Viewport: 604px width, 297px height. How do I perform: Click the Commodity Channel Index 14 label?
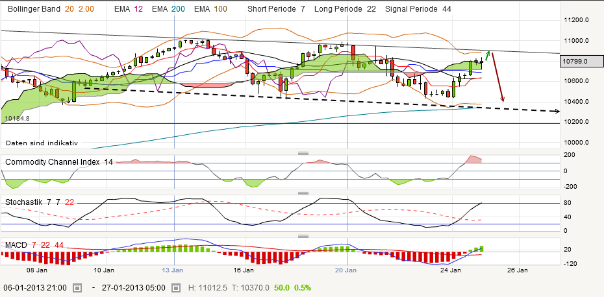point(59,162)
